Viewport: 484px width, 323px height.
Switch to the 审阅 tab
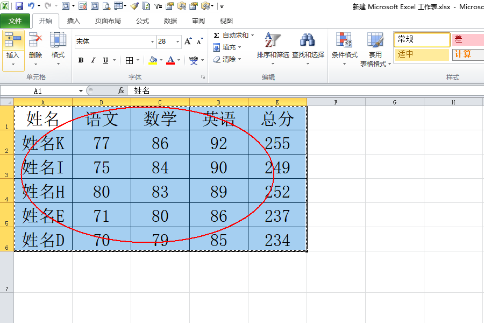(198, 20)
